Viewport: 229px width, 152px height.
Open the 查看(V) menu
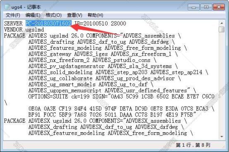[x=74, y=15]
